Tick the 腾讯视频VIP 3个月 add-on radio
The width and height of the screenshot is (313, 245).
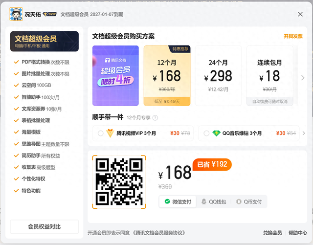101,133
